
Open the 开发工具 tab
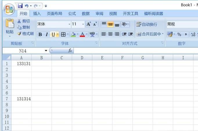[130, 14]
